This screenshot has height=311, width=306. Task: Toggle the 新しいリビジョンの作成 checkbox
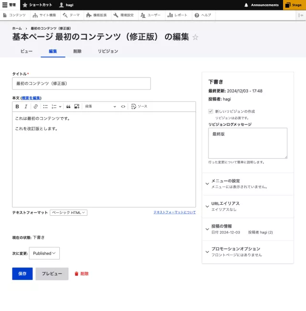(211, 111)
